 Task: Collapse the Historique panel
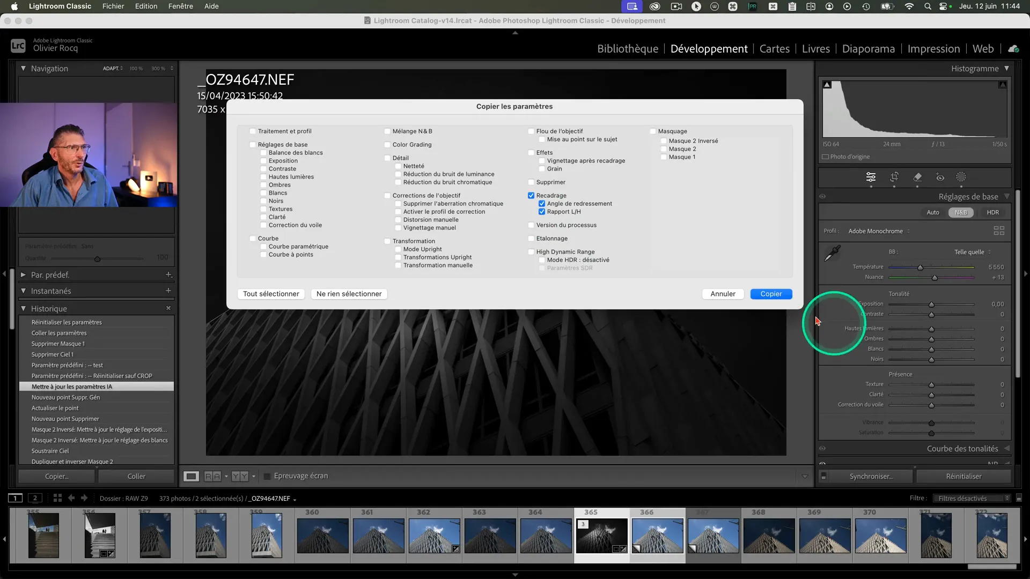23,308
